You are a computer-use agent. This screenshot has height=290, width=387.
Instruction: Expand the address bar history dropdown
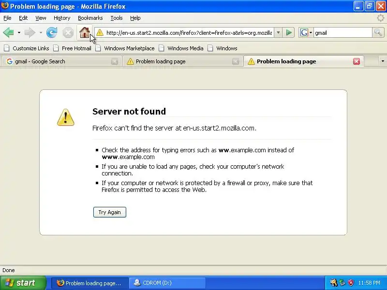[x=278, y=32]
